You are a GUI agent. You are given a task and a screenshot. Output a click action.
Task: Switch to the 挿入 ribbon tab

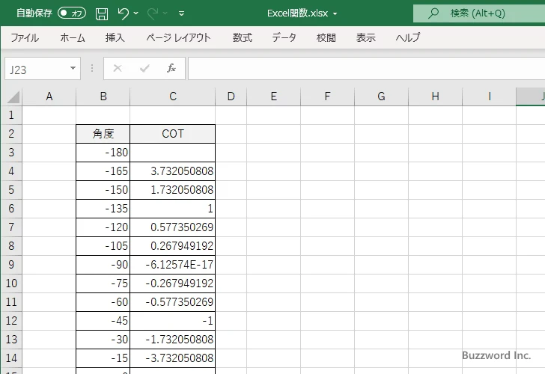115,37
